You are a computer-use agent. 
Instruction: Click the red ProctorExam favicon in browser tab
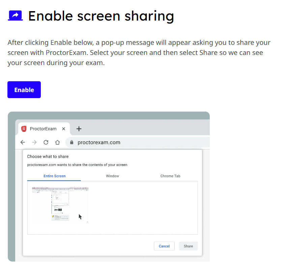pos(24,129)
